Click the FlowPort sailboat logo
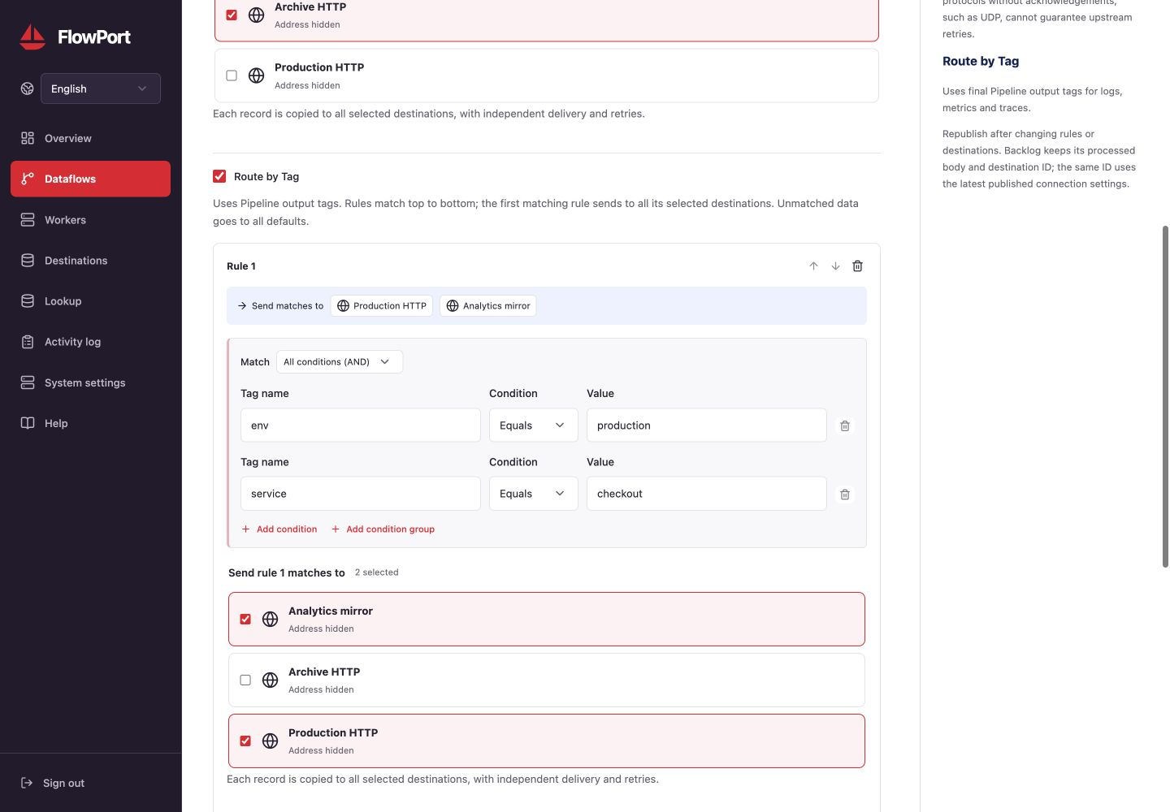This screenshot has width=1170, height=812. click(x=32, y=37)
